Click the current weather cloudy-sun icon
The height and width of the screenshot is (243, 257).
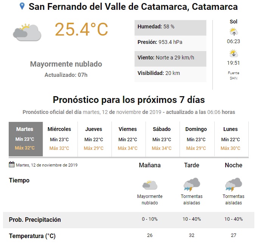point(27,32)
